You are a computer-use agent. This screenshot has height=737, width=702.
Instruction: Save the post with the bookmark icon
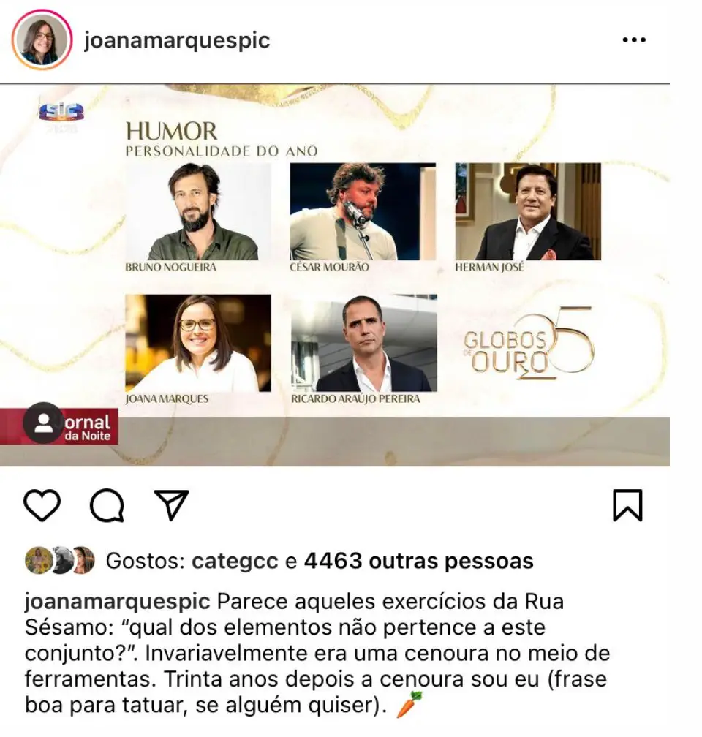pos(627,505)
